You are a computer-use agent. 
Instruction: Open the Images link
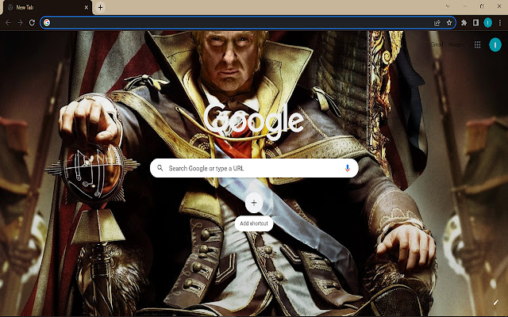[456, 44]
